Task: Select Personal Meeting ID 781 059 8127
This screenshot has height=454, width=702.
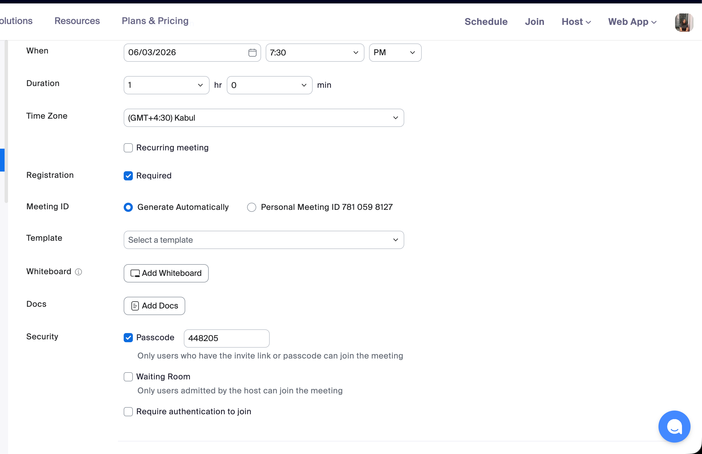Action: click(x=252, y=207)
